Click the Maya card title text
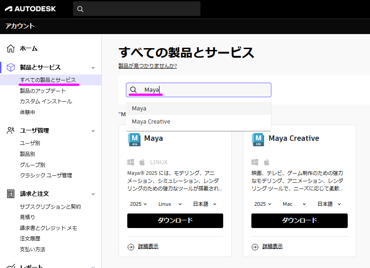370x268 pixels. [x=153, y=138]
